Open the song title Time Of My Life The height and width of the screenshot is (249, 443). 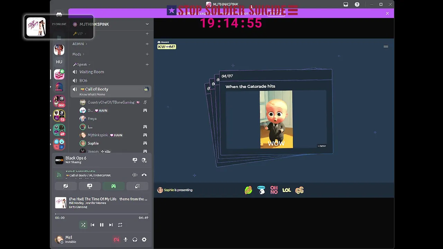(108, 199)
